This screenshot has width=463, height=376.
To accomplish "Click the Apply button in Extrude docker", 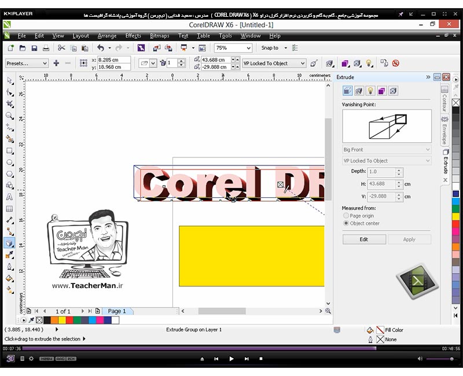I will coord(409,239).
